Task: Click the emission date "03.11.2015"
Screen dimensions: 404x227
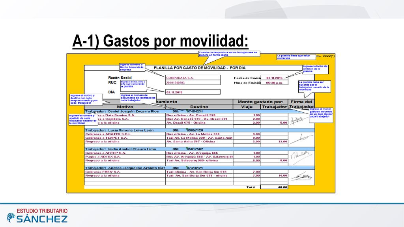Action: tap(275, 78)
